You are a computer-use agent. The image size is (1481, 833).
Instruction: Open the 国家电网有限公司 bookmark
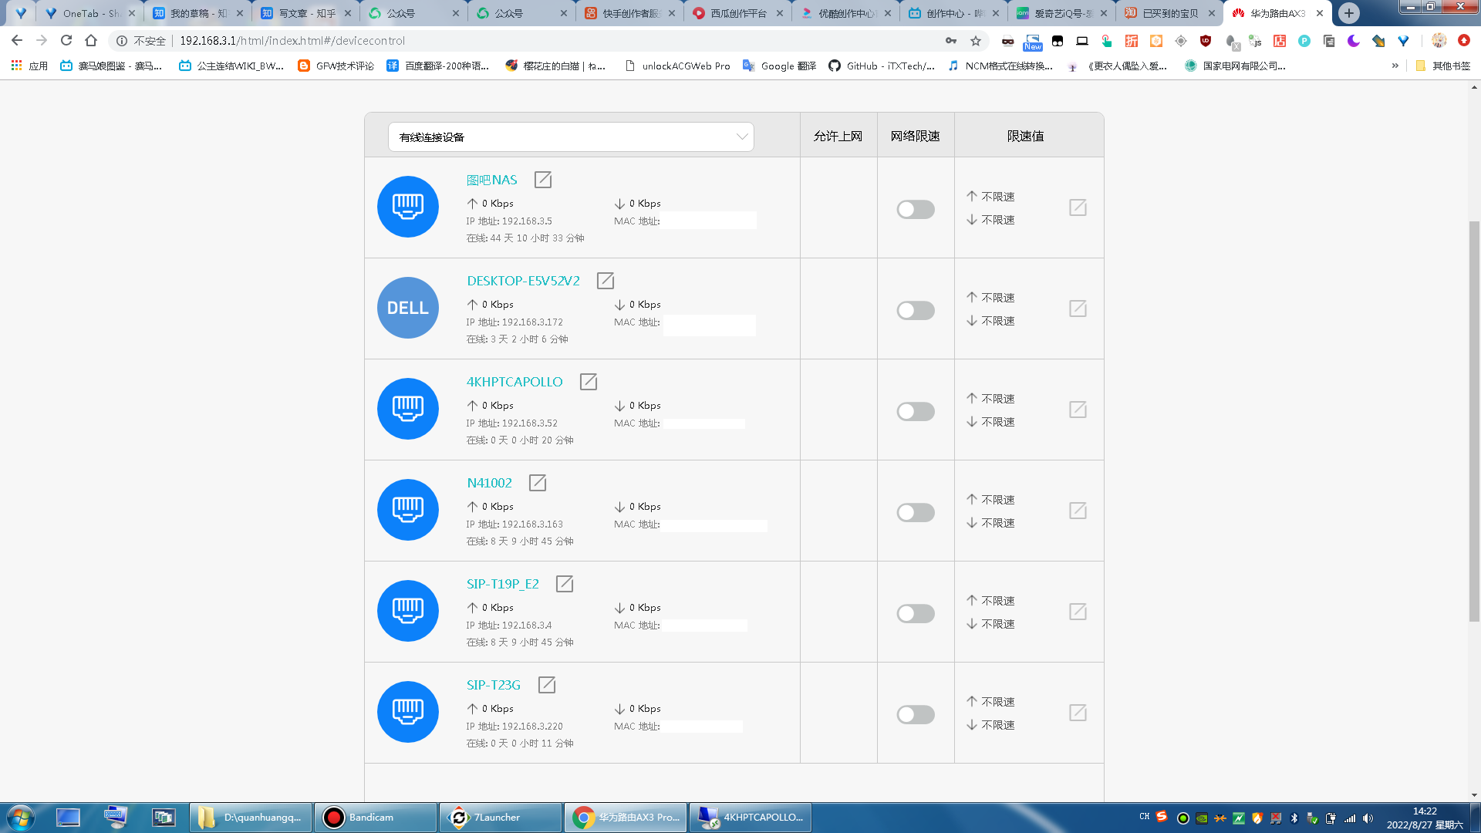click(x=1235, y=66)
